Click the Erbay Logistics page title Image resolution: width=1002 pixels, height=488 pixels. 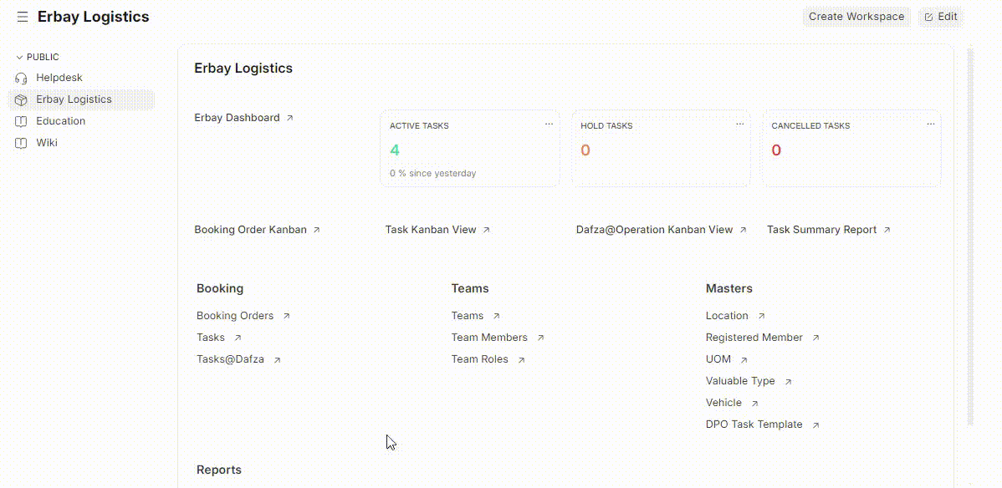click(94, 18)
